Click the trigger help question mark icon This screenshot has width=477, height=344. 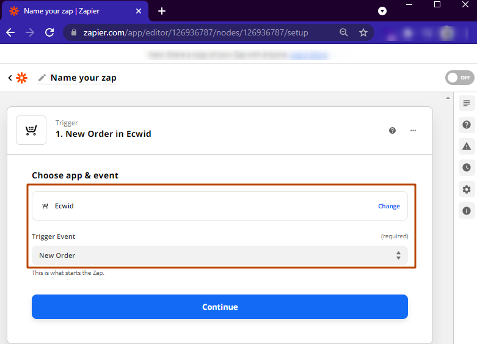[393, 131]
